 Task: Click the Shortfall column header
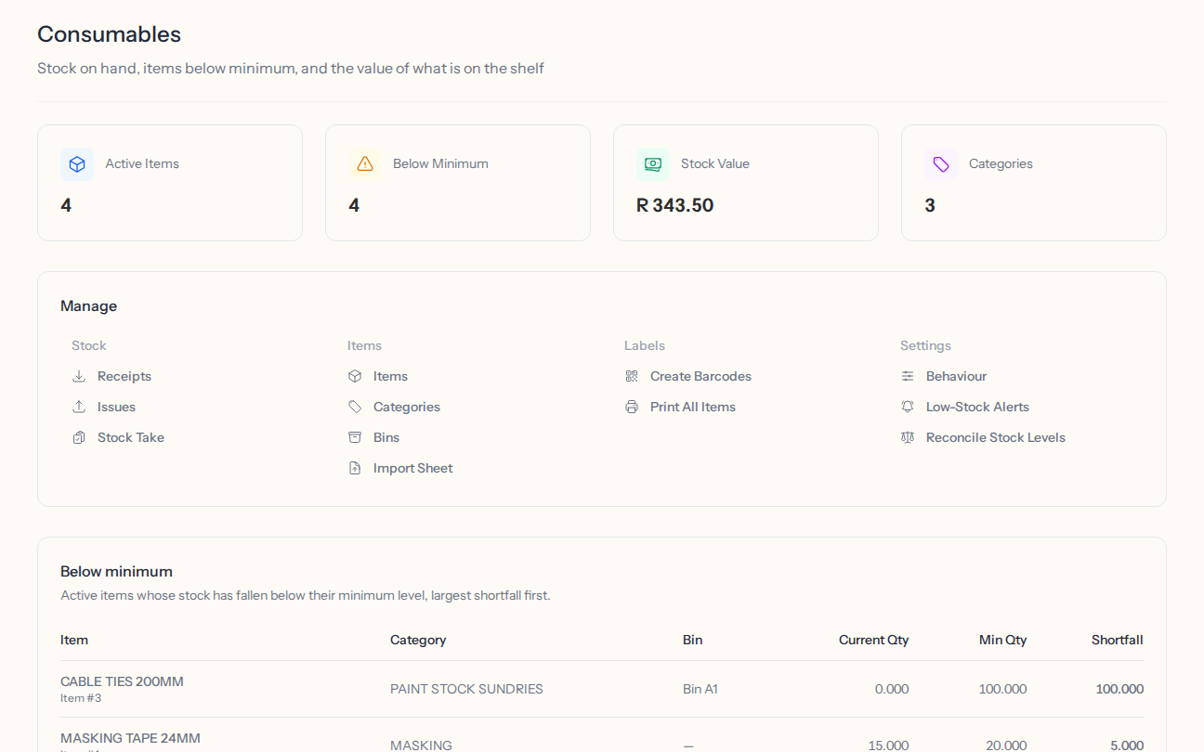[x=1118, y=640]
